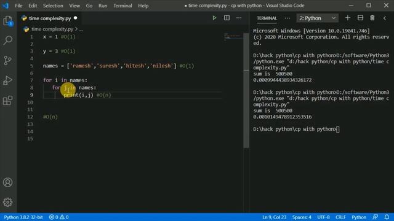The height and width of the screenshot is (221, 394).
Task: Change file encoding UTF-8
Action: pyautogui.click(x=323, y=217)
